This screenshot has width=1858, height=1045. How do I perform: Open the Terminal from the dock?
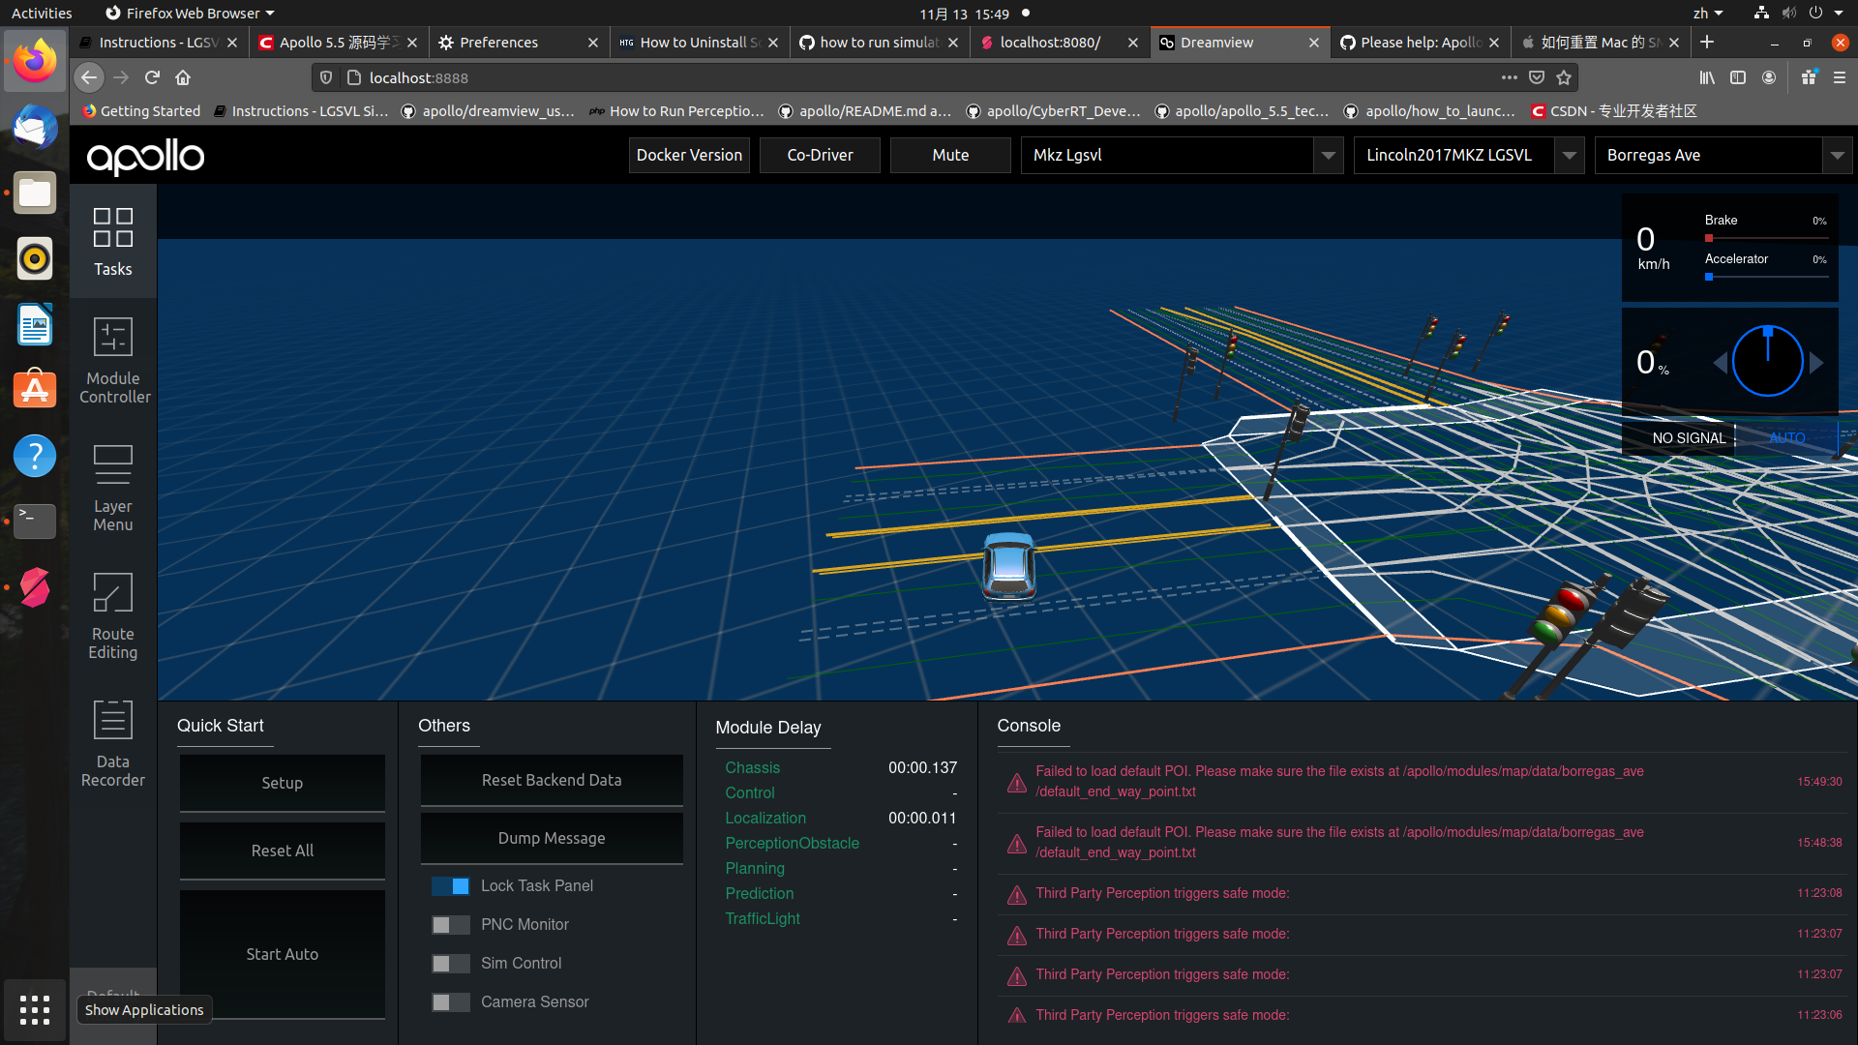coord(34,521)
